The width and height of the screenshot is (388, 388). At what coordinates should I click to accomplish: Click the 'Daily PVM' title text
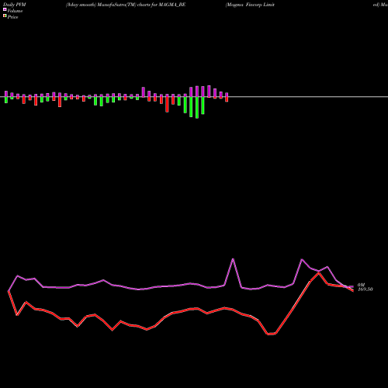point(15,5)
